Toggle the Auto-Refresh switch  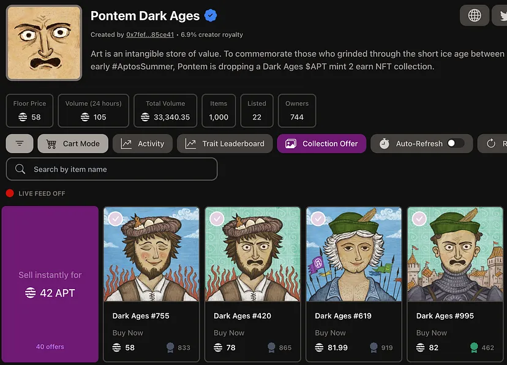pos(456,143)
